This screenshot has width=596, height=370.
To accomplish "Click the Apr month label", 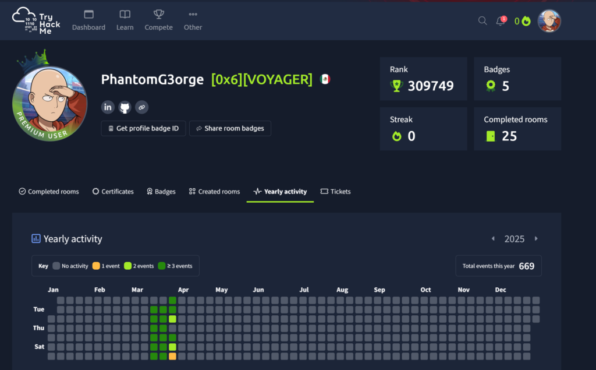I will tap(183, 290).
